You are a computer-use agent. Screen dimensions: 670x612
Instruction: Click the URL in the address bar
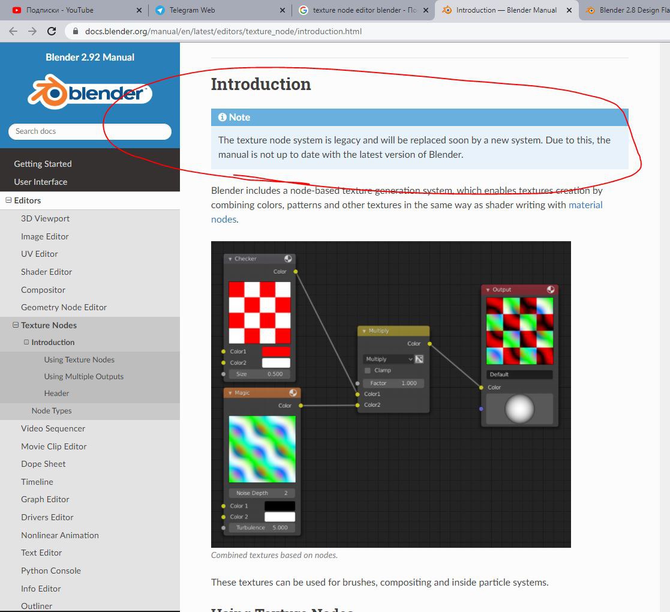[x=224, y=31]
